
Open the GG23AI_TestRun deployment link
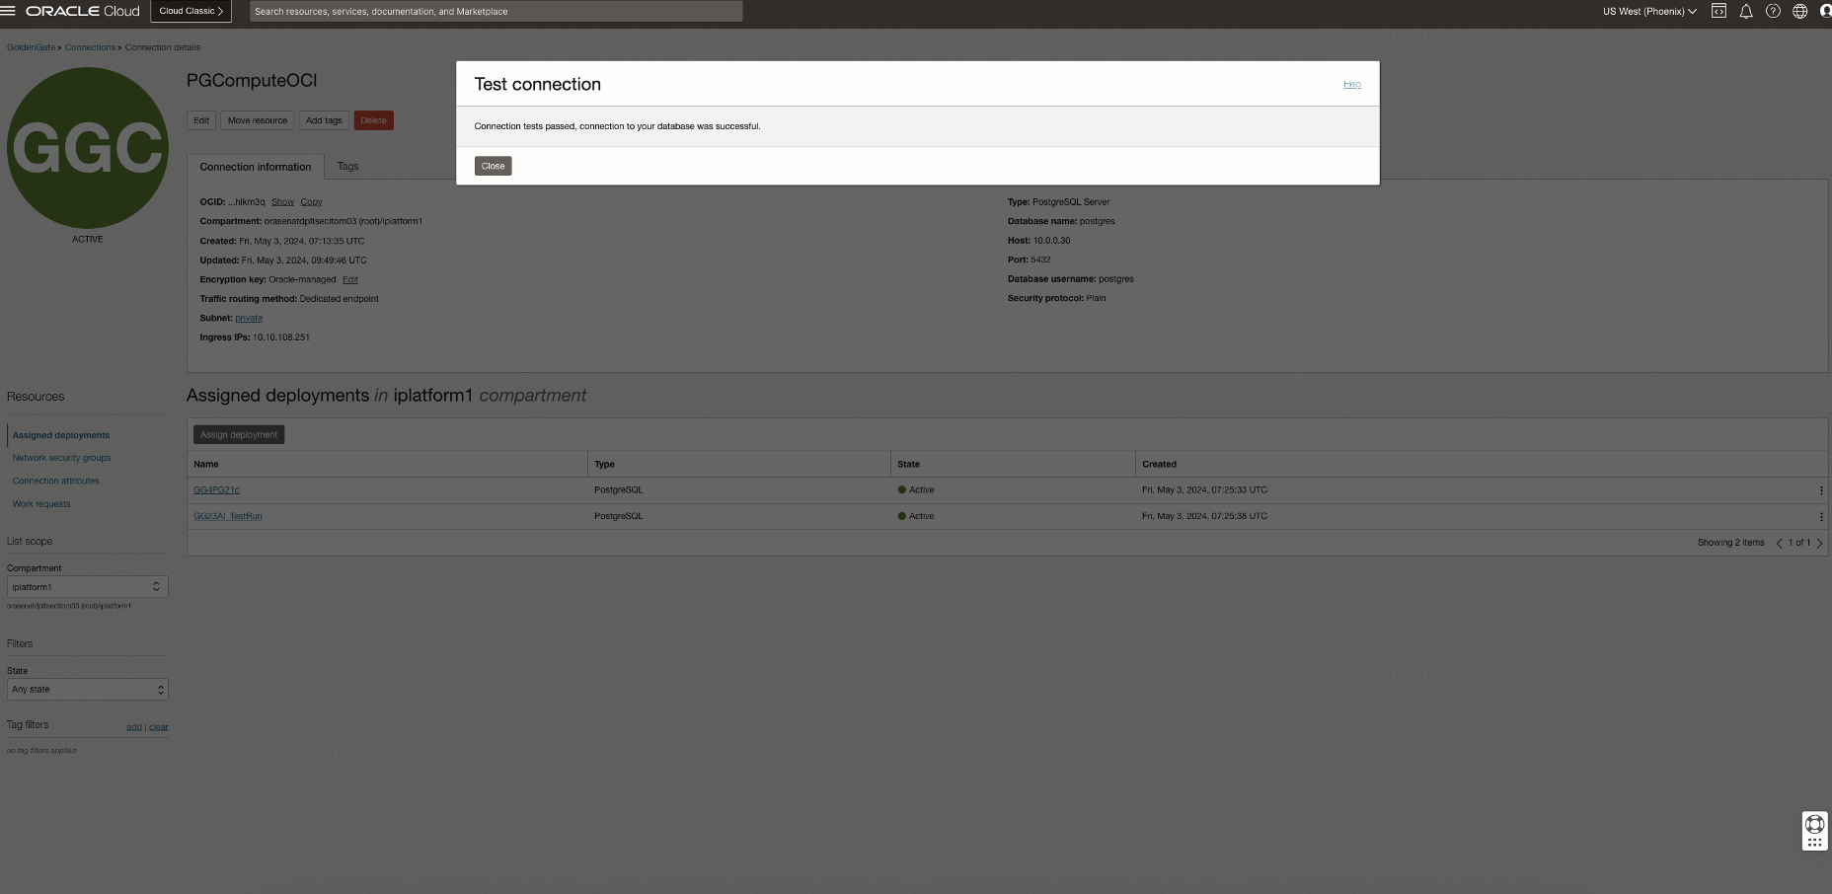point(228,516)
